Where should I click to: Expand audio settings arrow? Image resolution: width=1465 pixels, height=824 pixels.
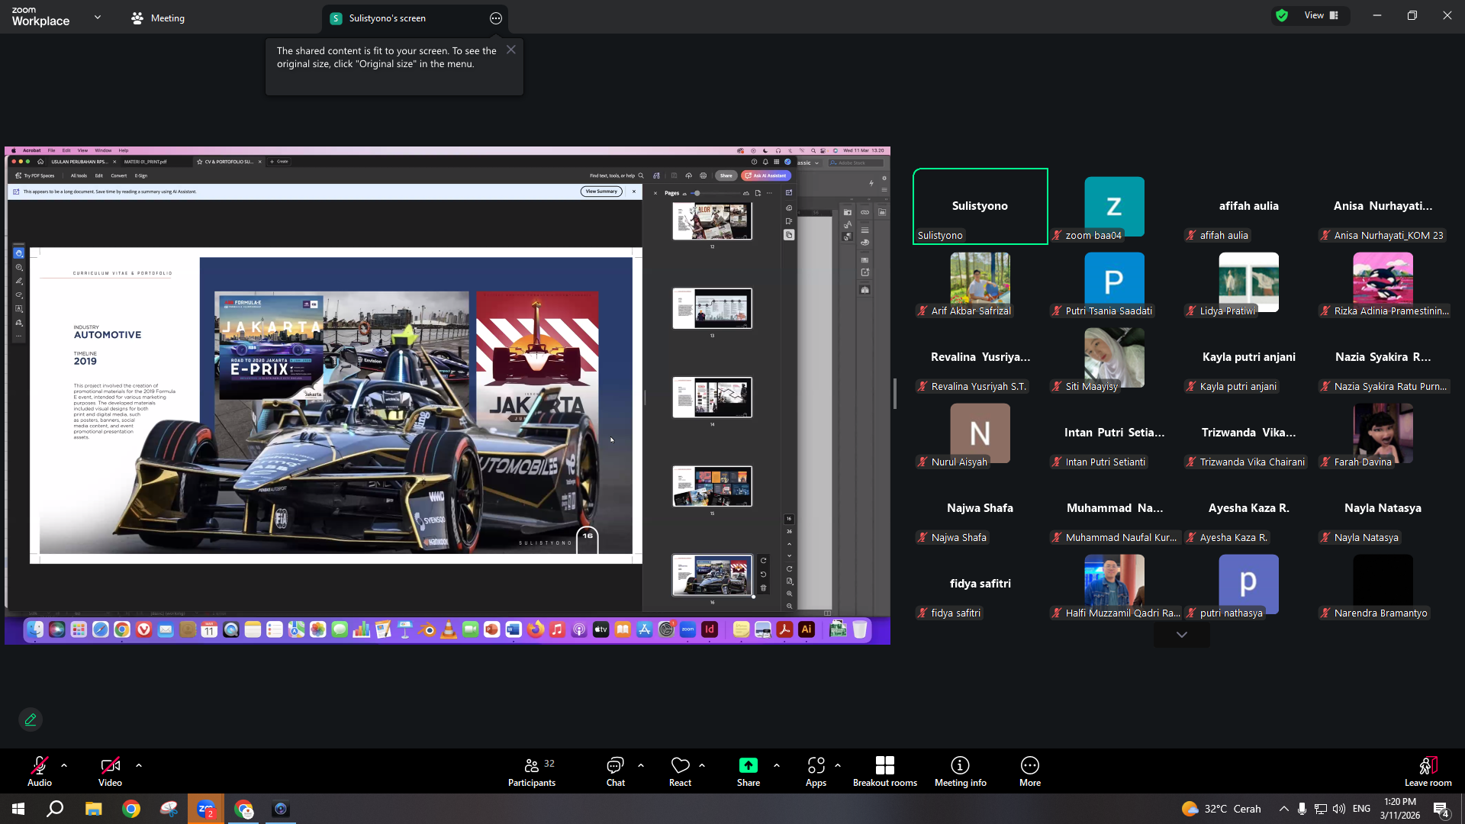pyautogui.click(x=64, y=765)
